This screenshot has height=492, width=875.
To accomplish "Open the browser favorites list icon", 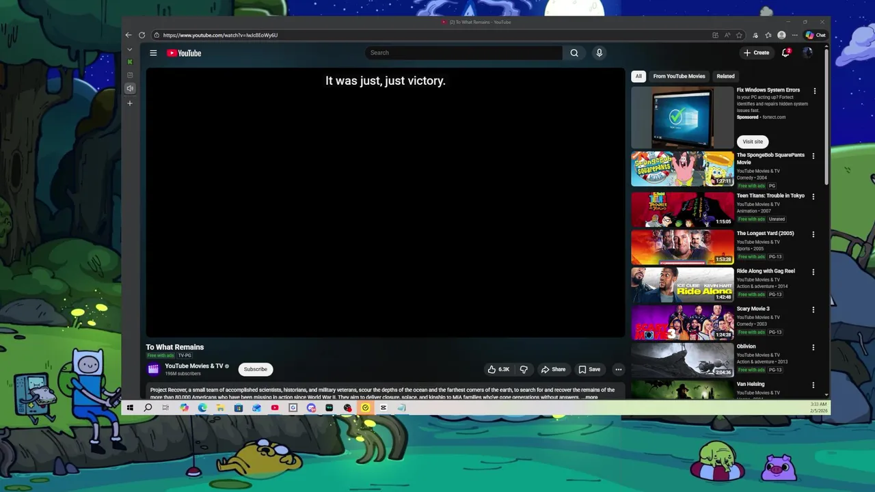I will [768, 35].
